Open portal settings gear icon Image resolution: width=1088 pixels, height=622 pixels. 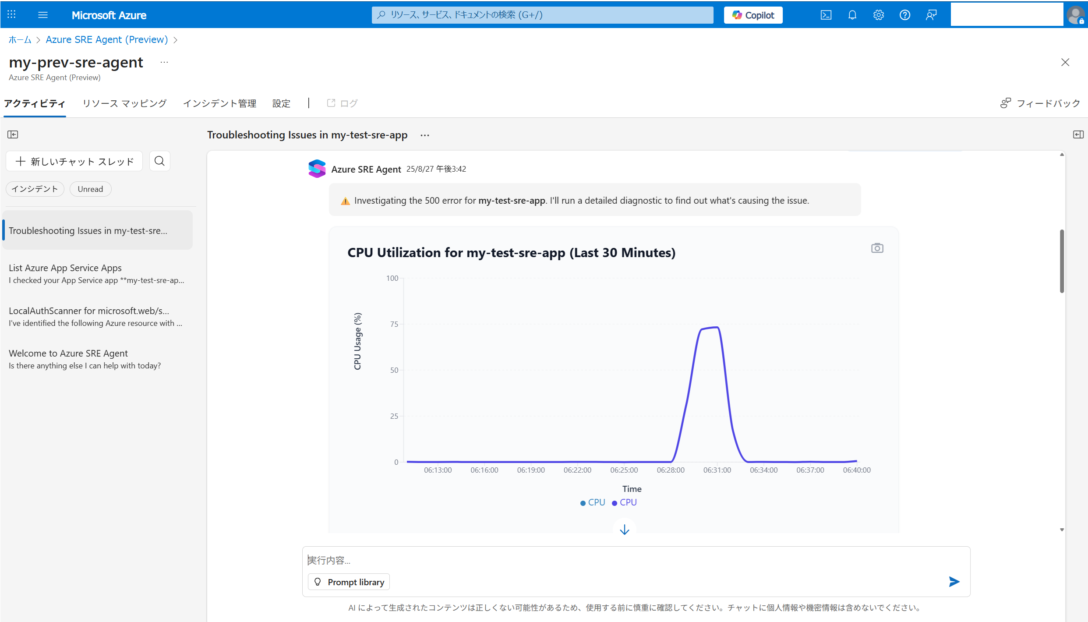878,15
